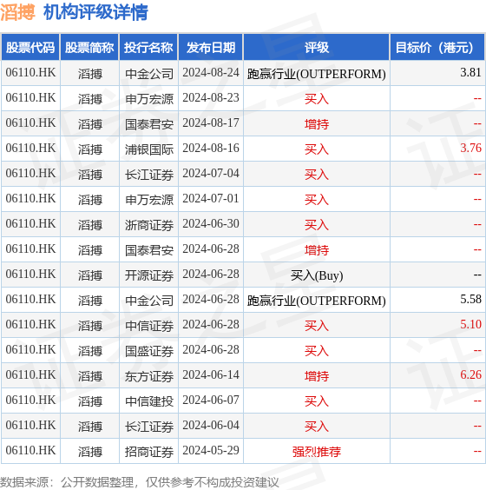Click the 发布日期 column header
The height and width of the screenshot is (490, 486).
(x=211, y=48)
